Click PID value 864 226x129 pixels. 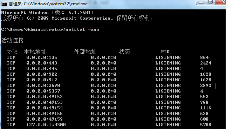pos(204,57)
